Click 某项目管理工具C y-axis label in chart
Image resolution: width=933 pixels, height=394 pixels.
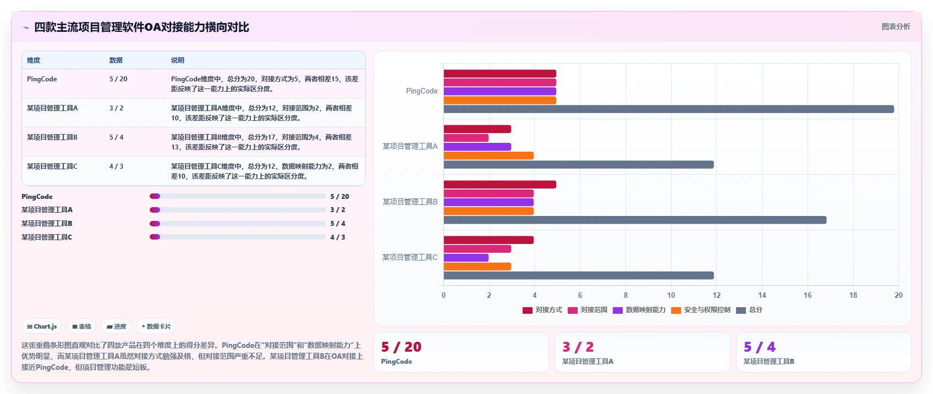410,257
